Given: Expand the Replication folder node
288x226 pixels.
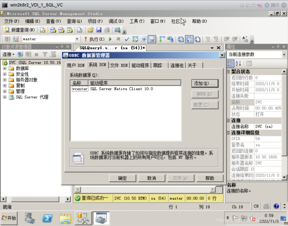Looking at the screenshot, I should point(5,86).
